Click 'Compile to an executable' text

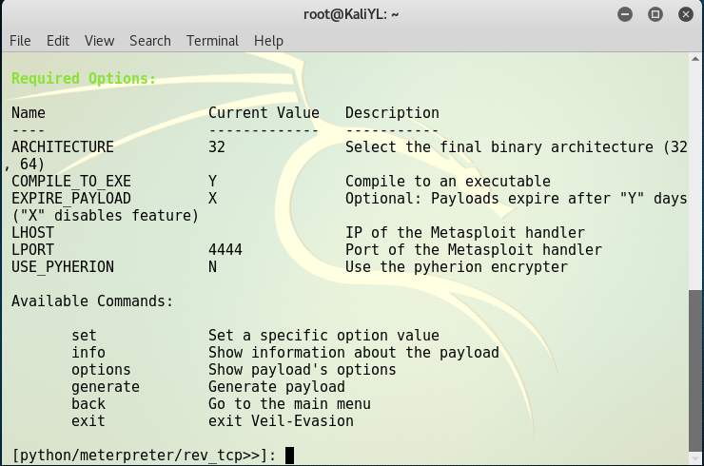point(448,182)
